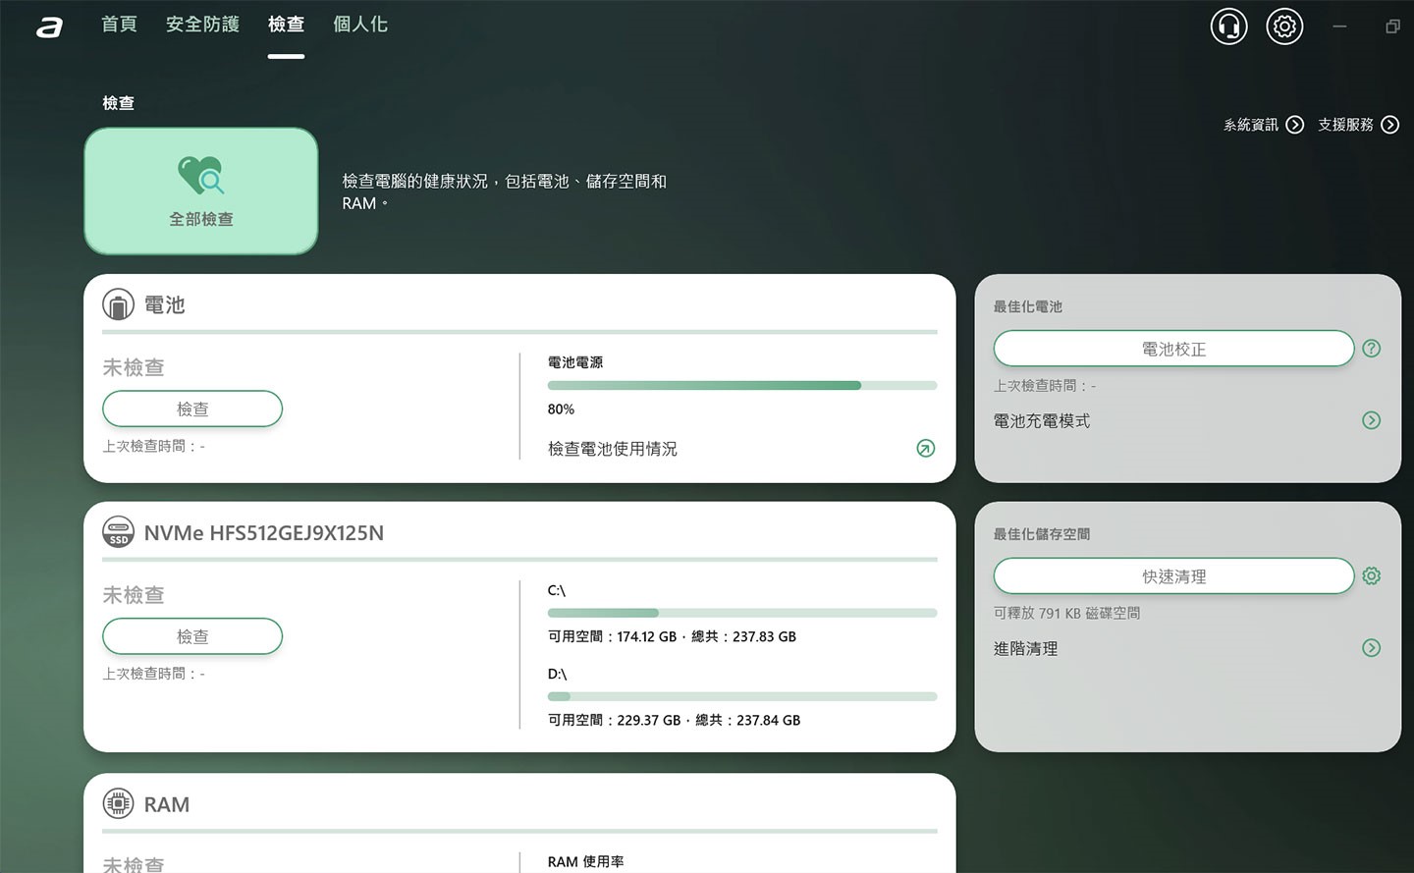The image size is (1414, 873).
Task: Click help icon beside 電池校正
Action: [x=1372, y=349]
